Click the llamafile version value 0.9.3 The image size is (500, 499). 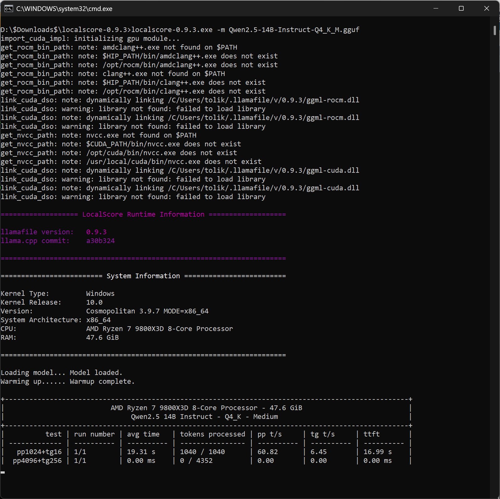pyautogui.click(x=96, y=232)
